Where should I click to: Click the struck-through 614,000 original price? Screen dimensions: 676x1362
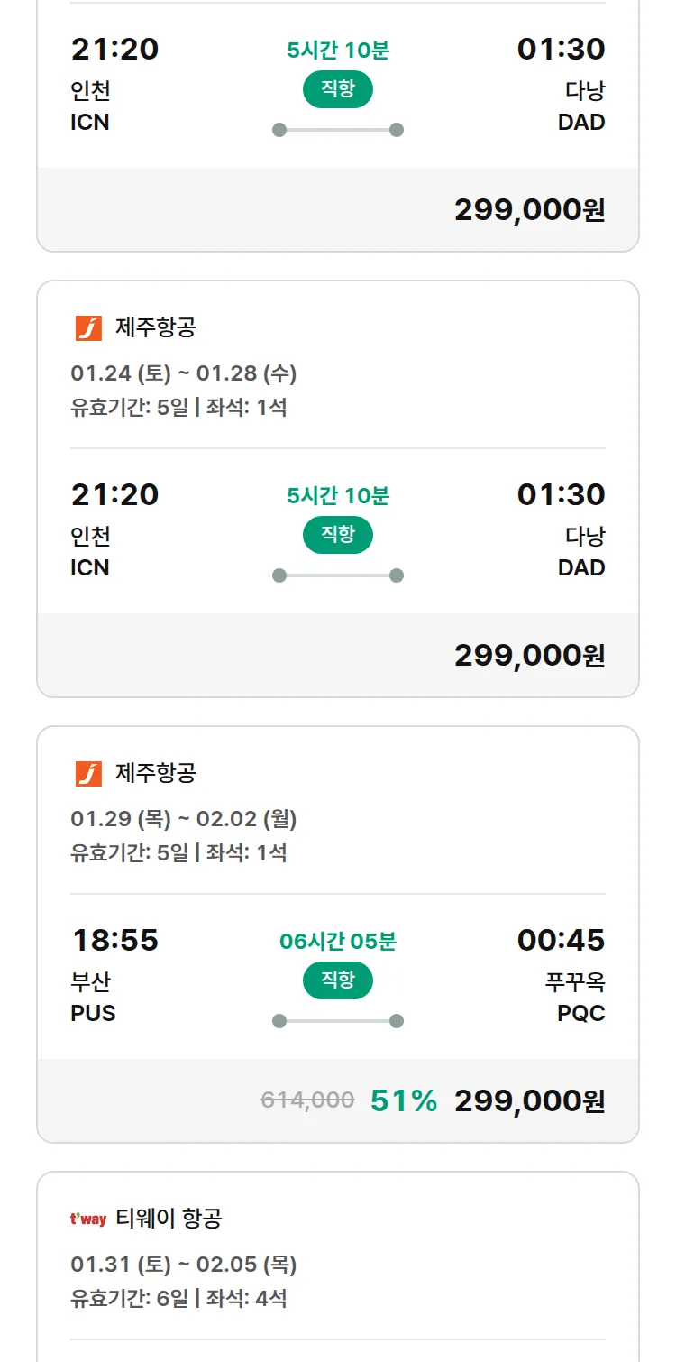307,1100
